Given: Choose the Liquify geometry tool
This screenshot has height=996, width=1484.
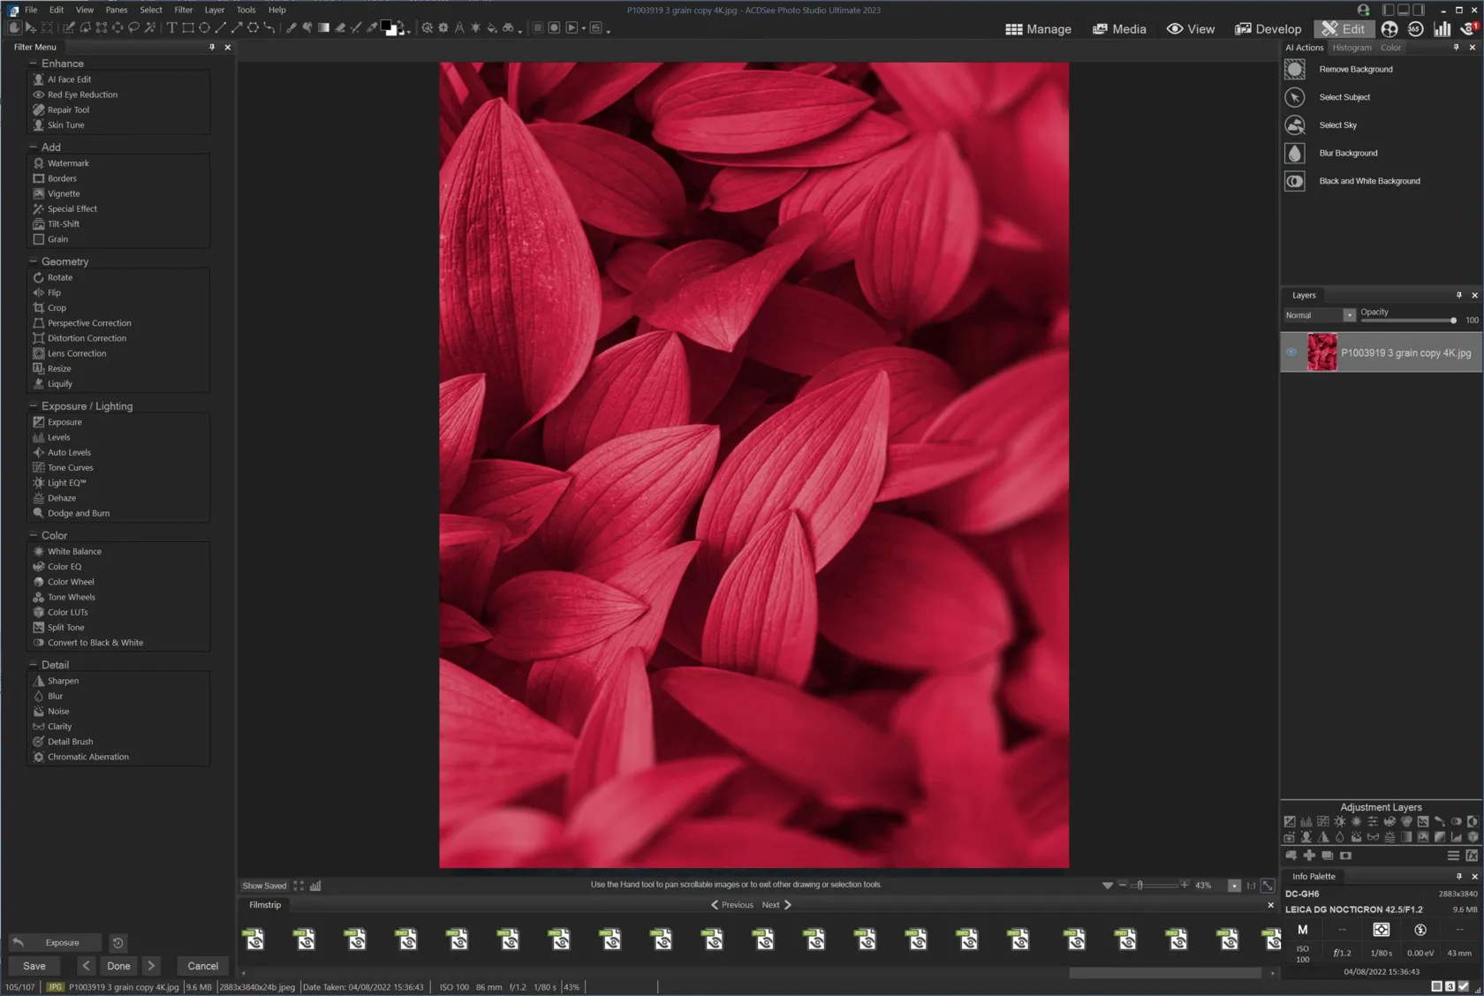Looking at the screenshot, I should click(x=60, y=384).
